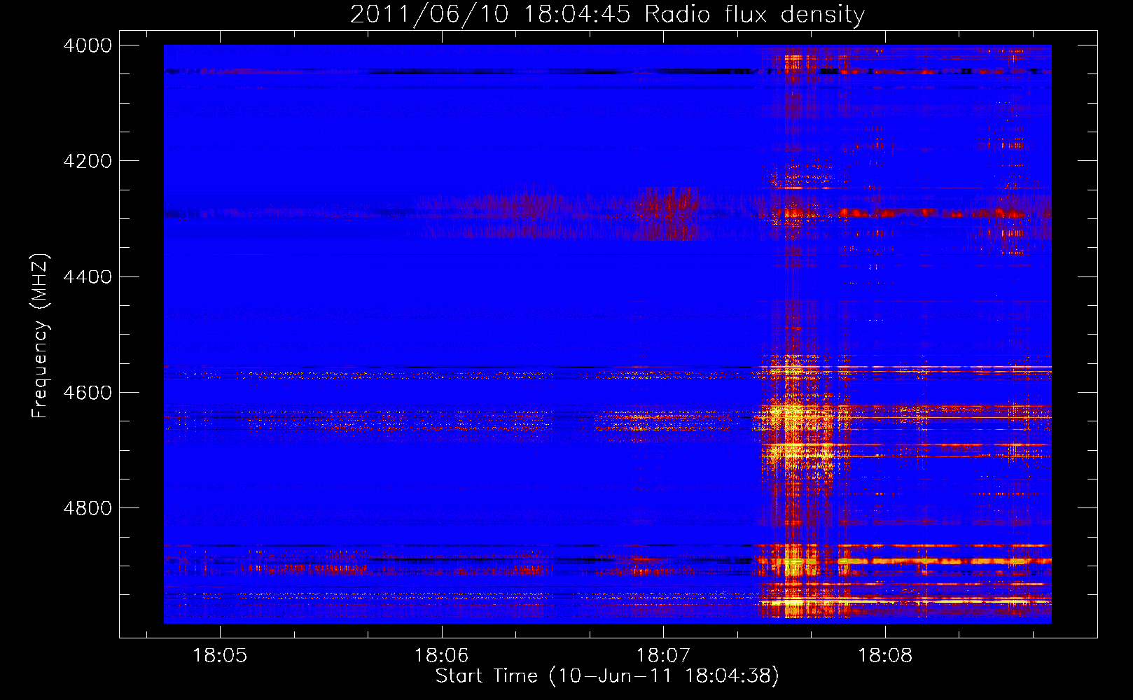Viewport: 1133px width, 700px height.
Task: Click the 18:06 time tick label
Action: point(441,656)
